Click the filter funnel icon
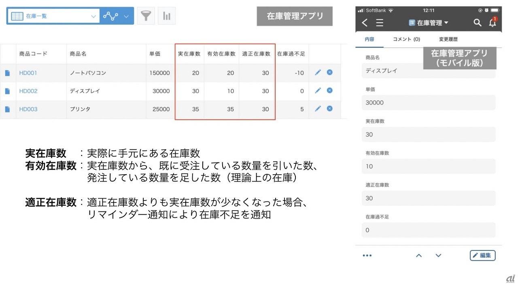This screenshot has width=518, height=286. click(146, 16)
